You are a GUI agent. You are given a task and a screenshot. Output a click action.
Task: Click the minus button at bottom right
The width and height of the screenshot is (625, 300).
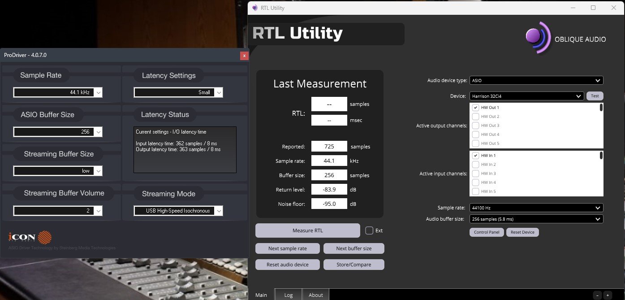pos(597,295)
